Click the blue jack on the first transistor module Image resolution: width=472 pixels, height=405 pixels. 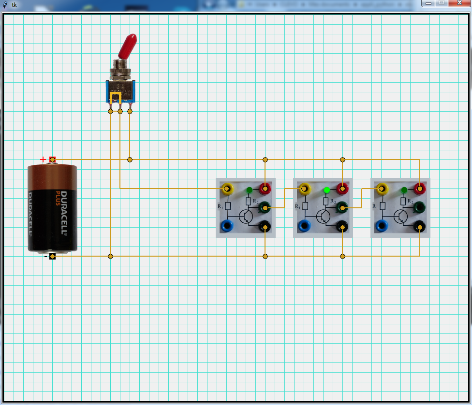[x=226, y=226]
